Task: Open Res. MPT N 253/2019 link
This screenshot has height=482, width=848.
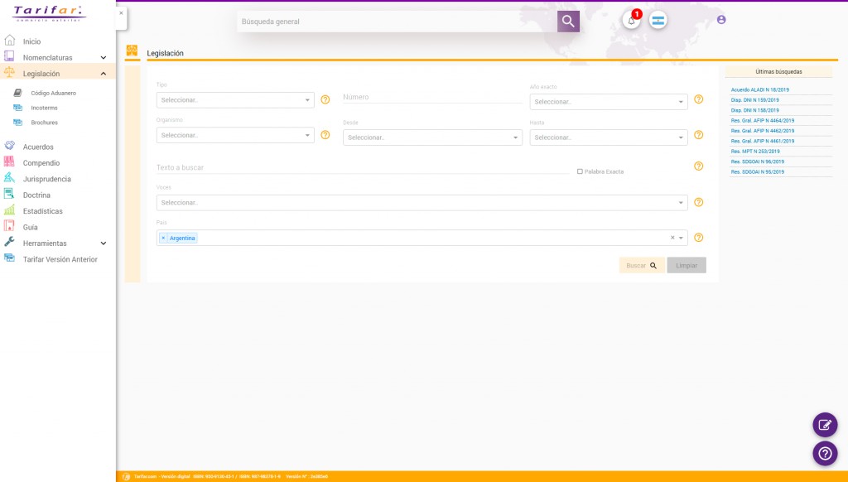Action: (755, 152)
